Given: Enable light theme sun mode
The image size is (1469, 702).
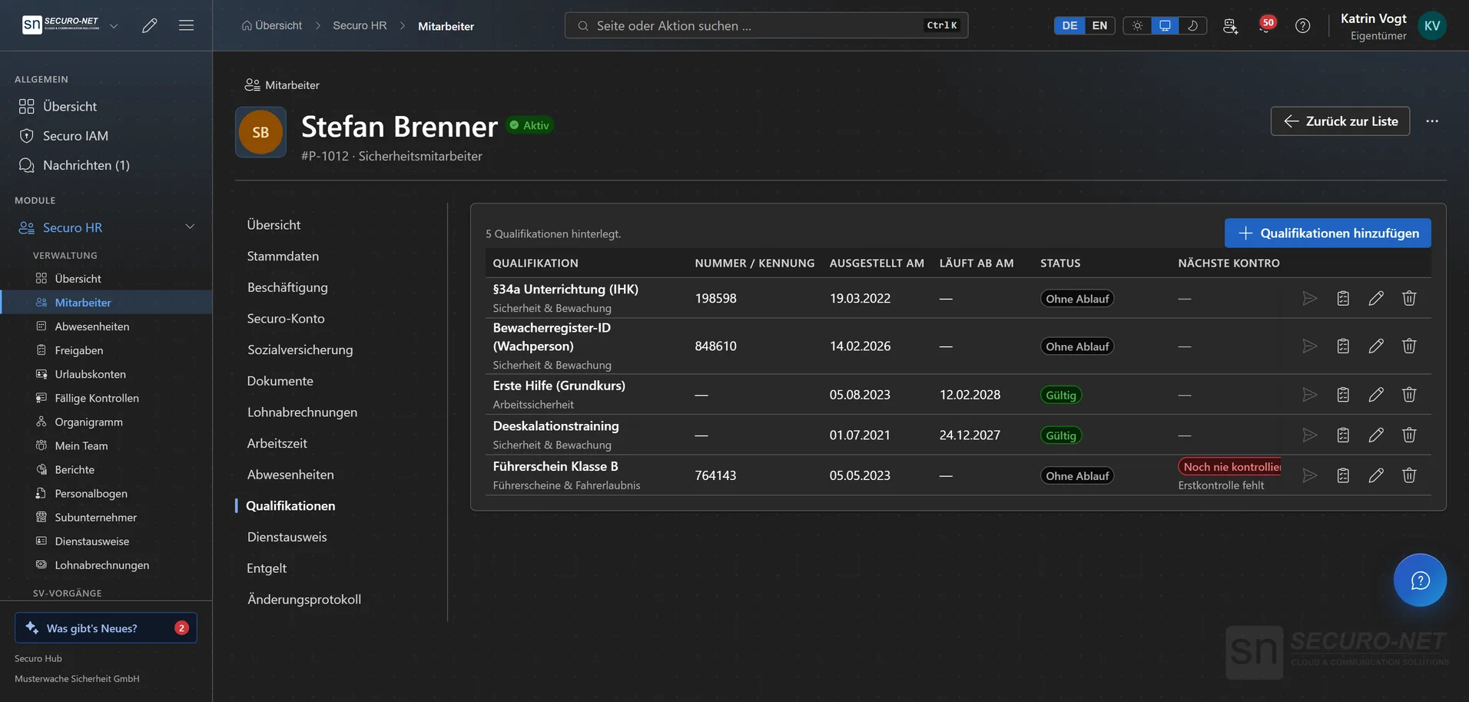Looking at the screenshot, I should coord(1137,25).
